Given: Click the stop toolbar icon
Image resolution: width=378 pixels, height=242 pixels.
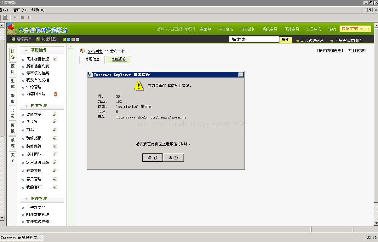Looking at the screenshot, I should tap(22, 18).
